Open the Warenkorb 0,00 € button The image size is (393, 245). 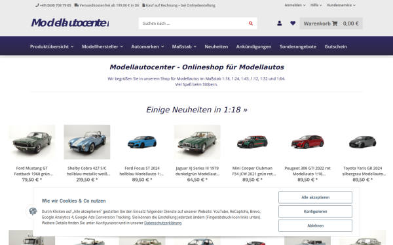click(331, 24)
